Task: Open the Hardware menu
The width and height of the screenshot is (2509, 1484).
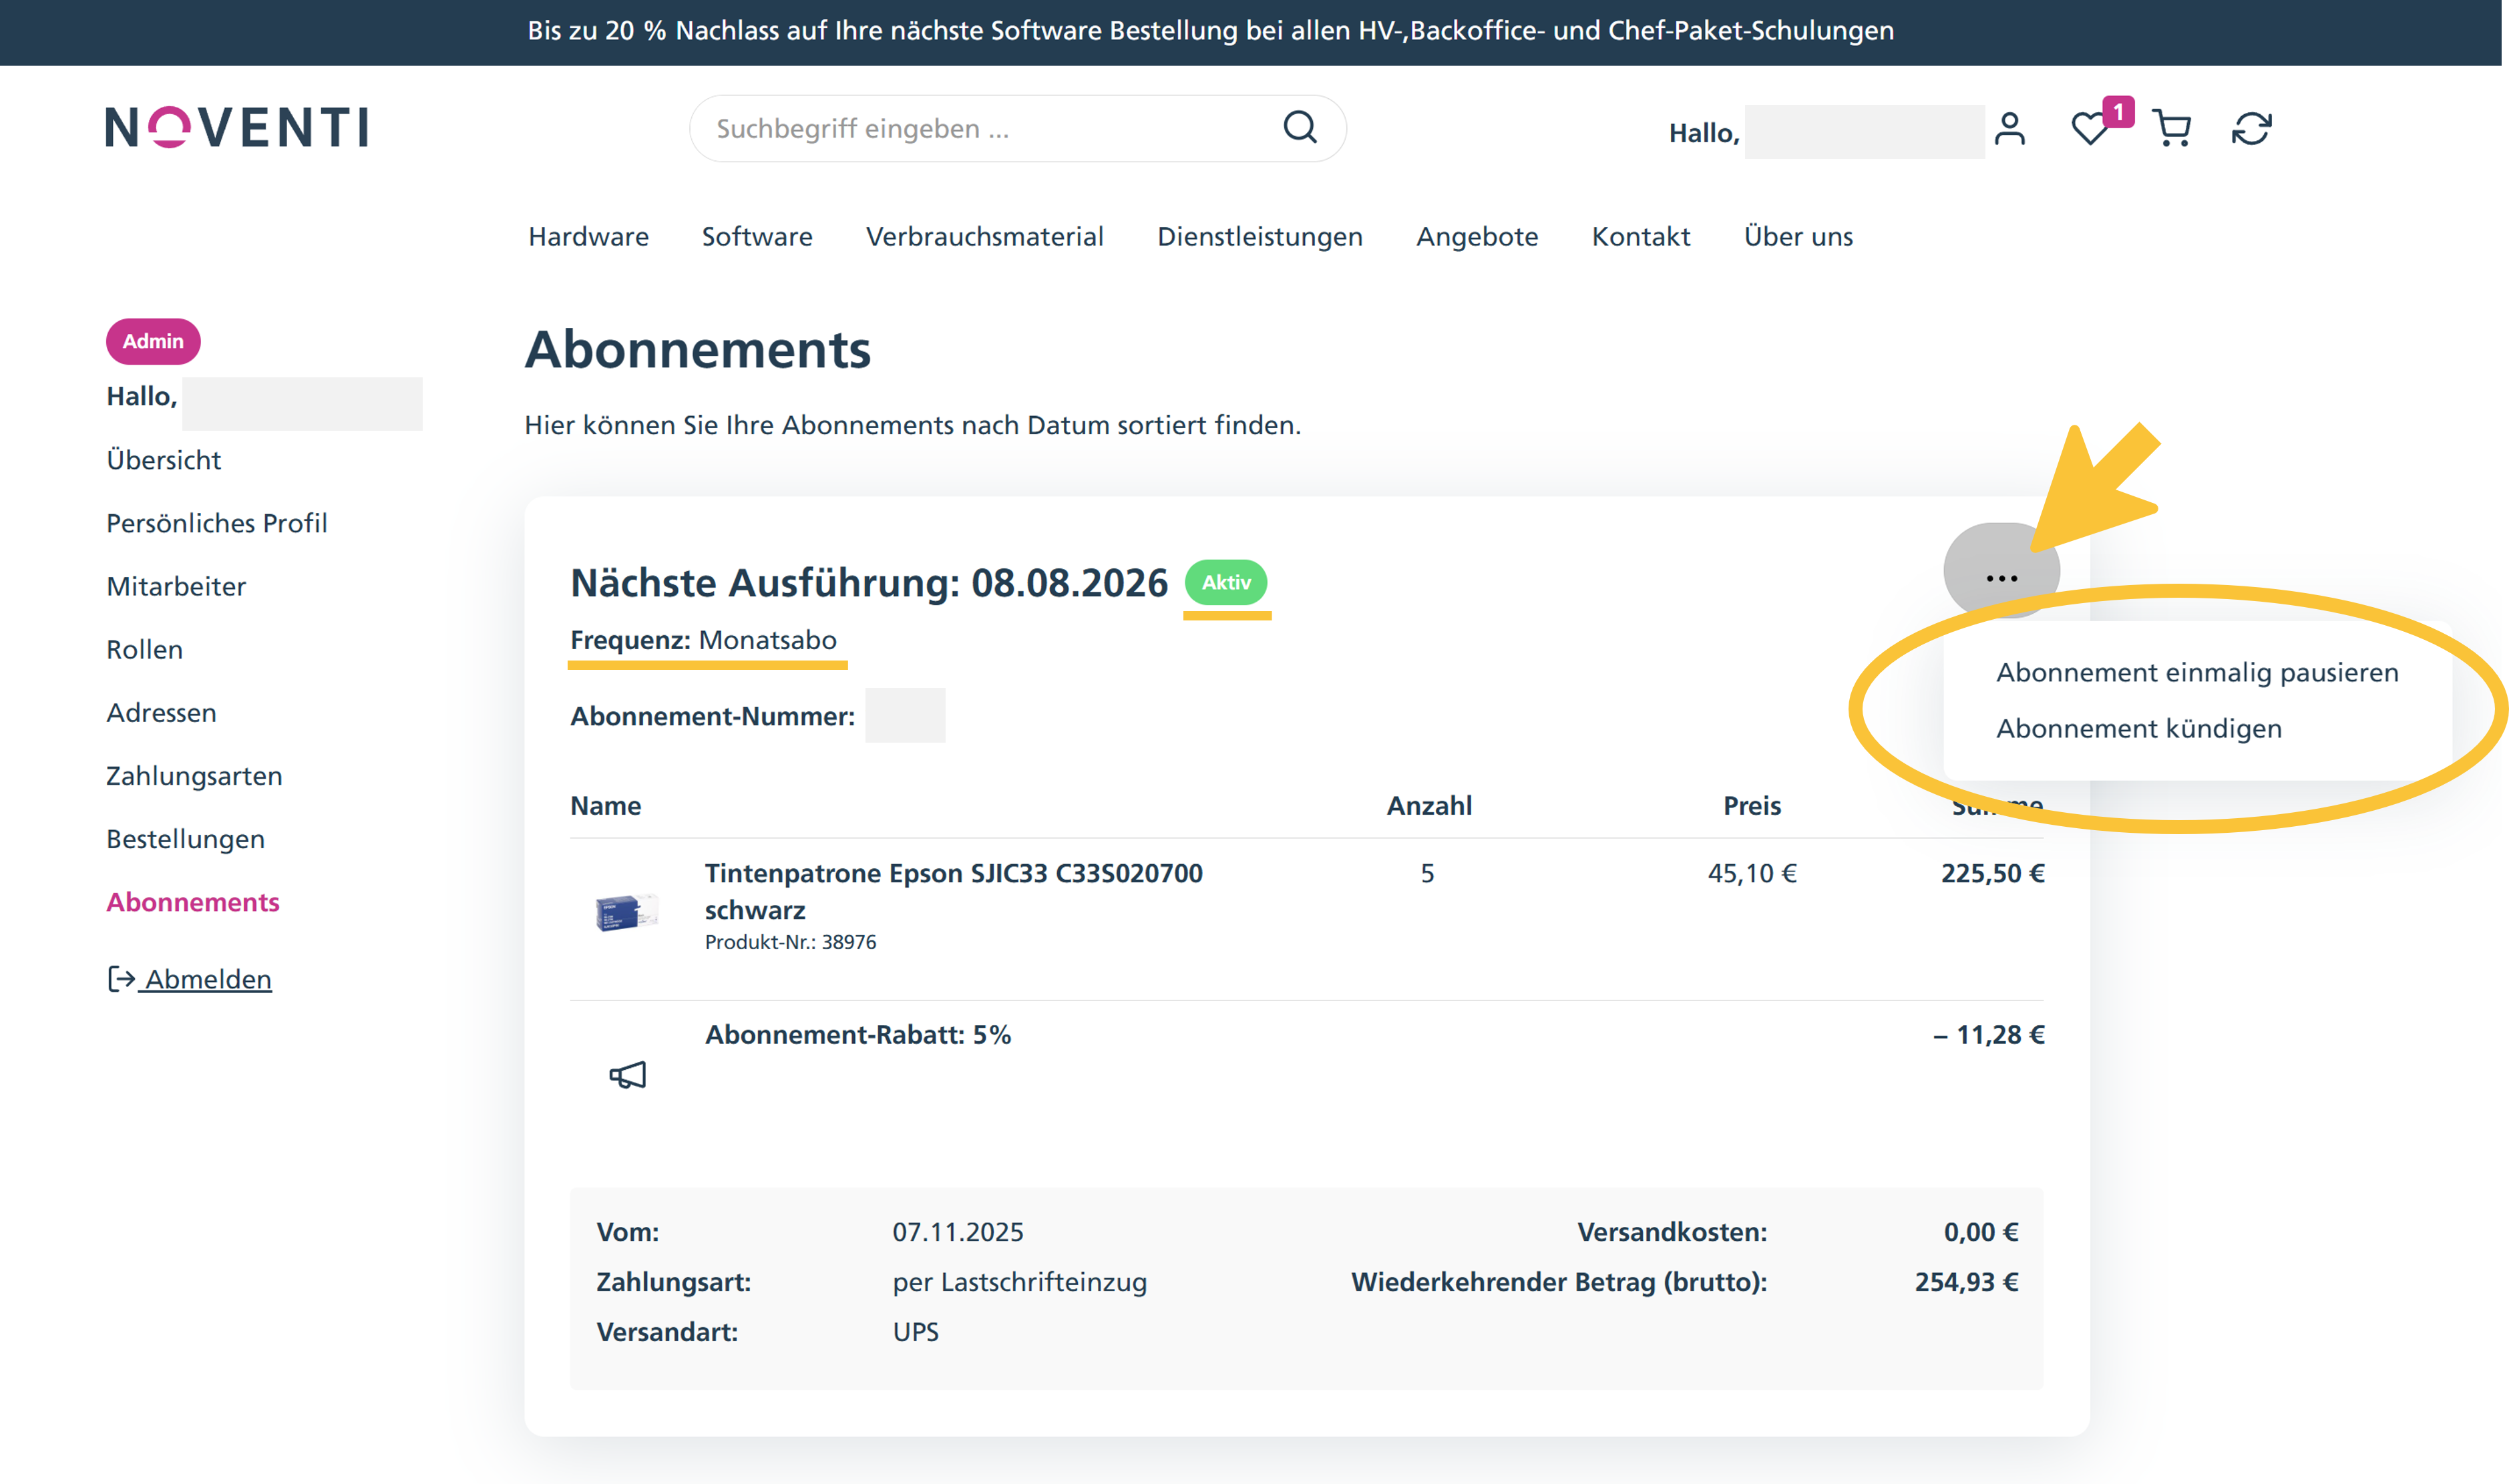Action: (x=589, y=237)
